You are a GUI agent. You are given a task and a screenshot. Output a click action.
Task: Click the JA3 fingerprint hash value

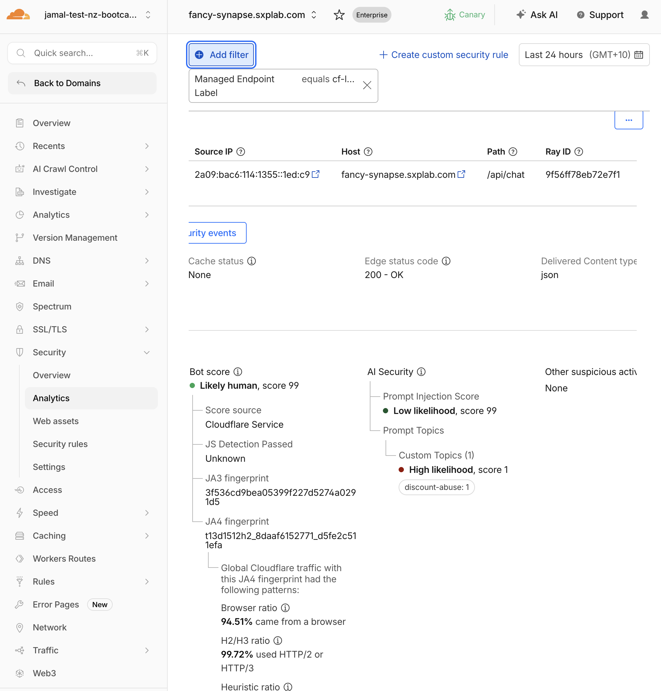pyautogui.click(x=280, y=497)
